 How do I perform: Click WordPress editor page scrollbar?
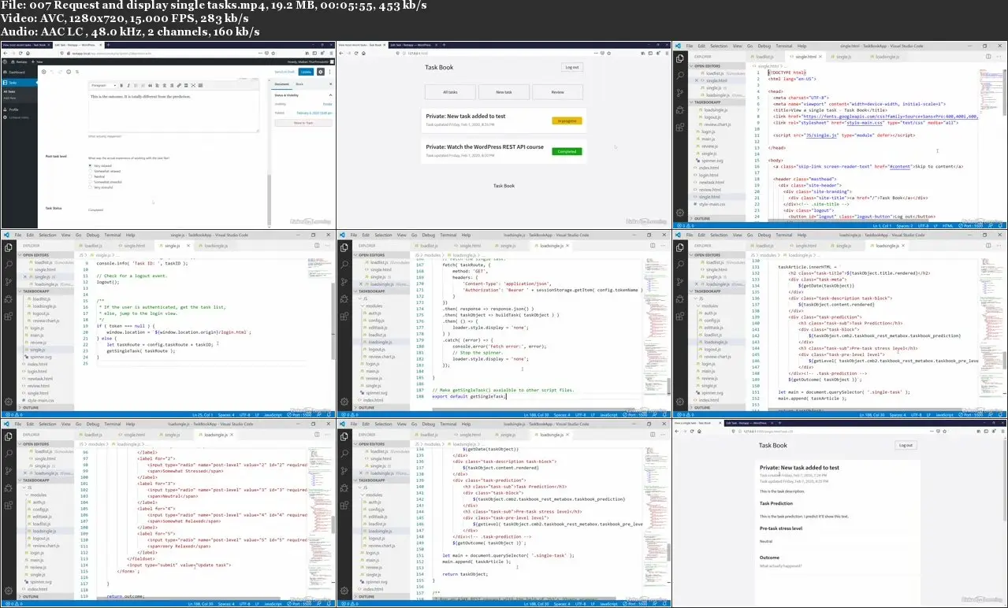tap(269, 201)
